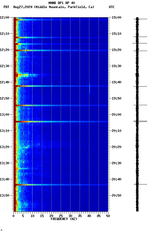Click the 5 Hz frequency tick label
This screenshot has width=149, height=233.
click(23, 216)
